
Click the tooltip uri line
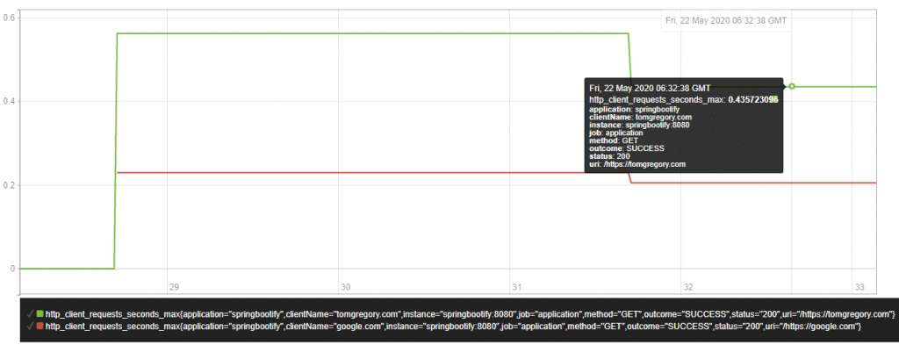point(637,164)
